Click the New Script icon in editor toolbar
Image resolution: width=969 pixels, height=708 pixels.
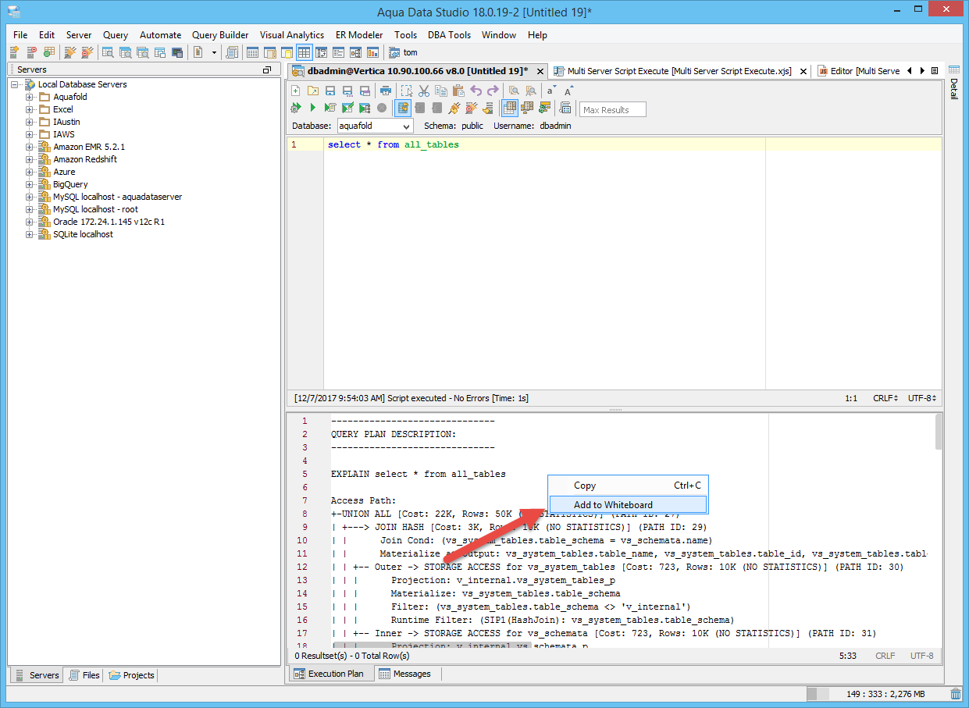(296, 91)
